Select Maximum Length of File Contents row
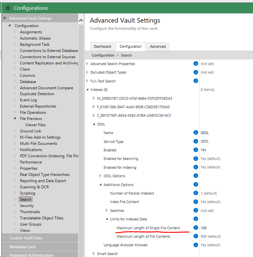Screen dimensions: 253x257 point(143,236)
